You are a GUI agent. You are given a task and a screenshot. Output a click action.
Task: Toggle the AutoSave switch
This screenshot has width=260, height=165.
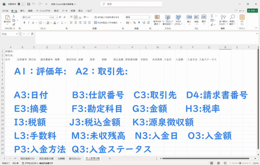[21, 4]
